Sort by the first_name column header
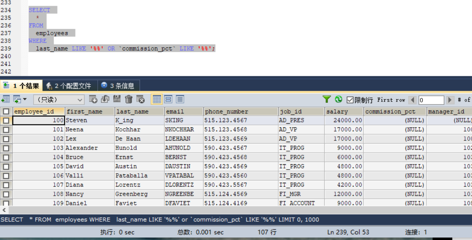The width and height of the screenshot is (472, 240). coord(90,111)
